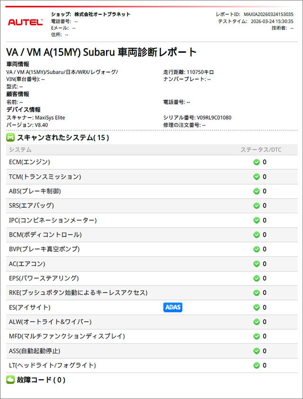
Task: Select ALW(オートライト&ワイパー) system name
Action: click(x=50, y=322)
